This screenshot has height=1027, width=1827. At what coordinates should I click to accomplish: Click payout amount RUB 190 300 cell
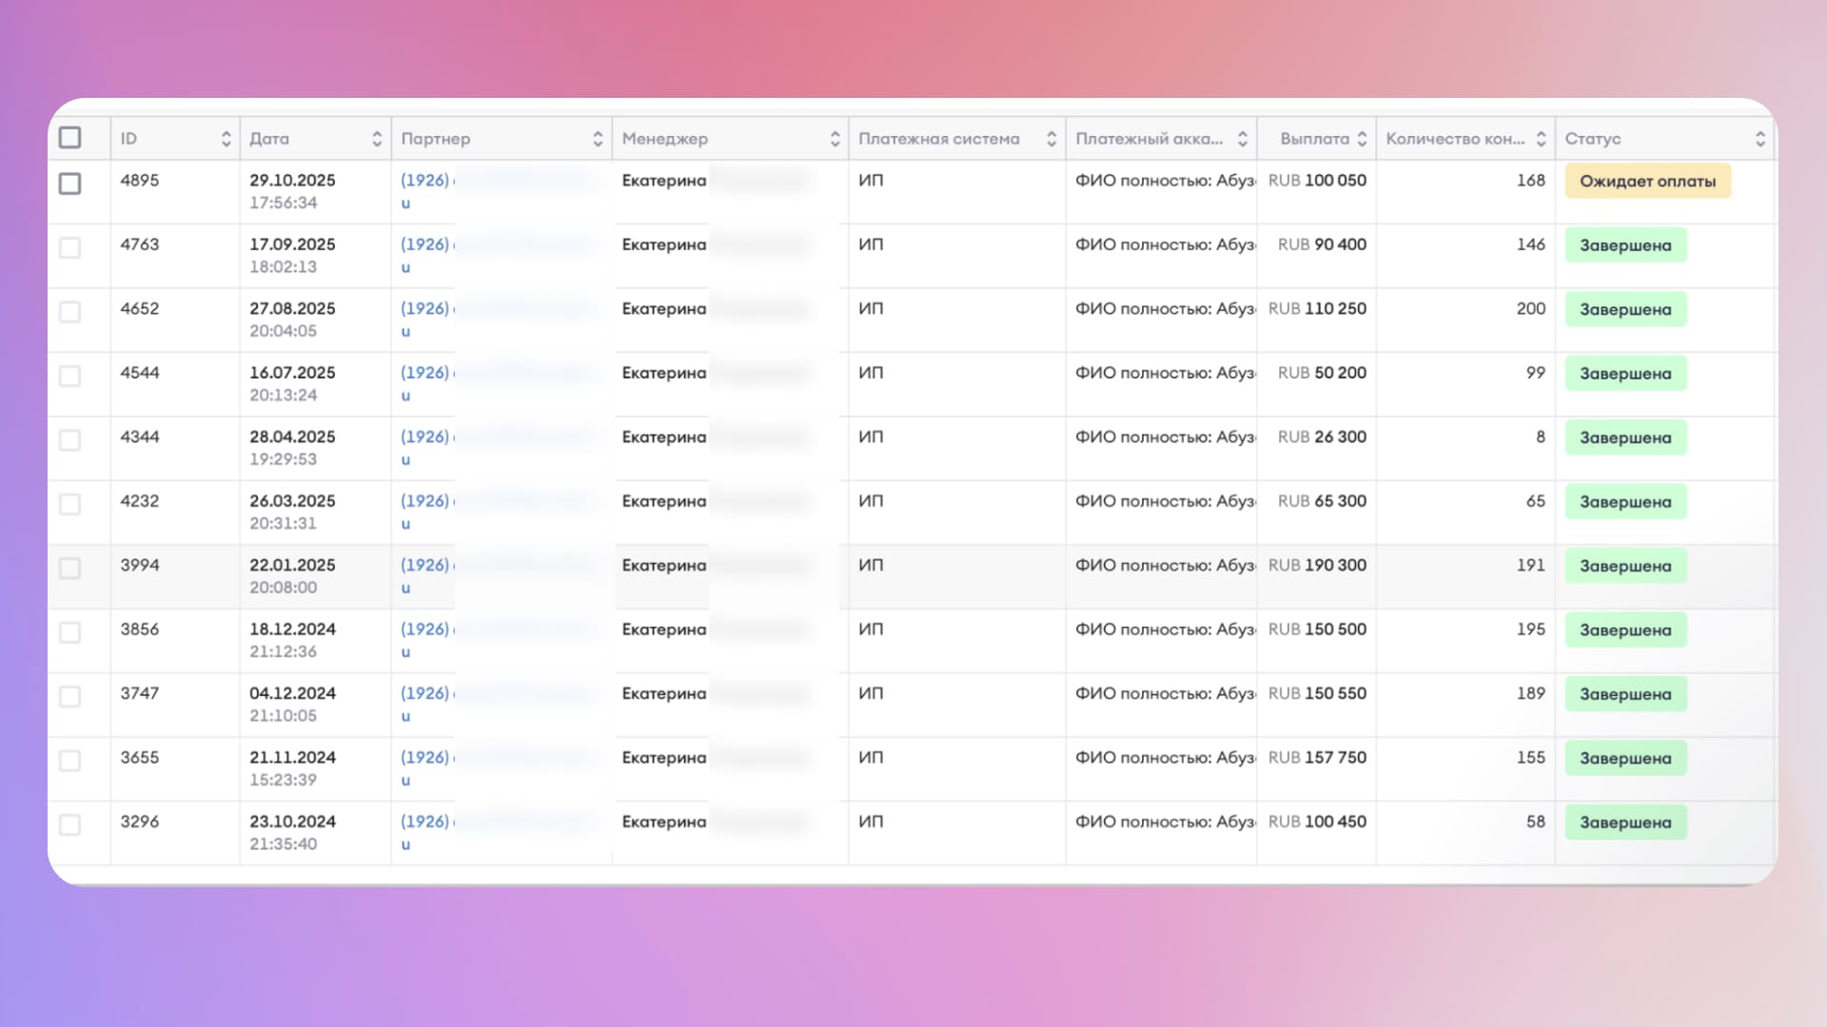(1317, 565)
